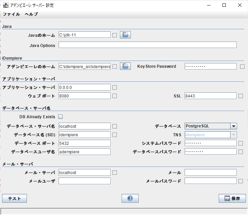Expand the データベース PostgreSQL dropdown

234,126
